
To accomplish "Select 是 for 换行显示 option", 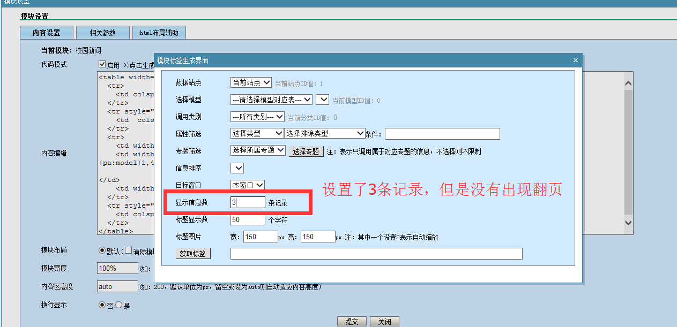I will pyautogui.click(x=119, y=305).
